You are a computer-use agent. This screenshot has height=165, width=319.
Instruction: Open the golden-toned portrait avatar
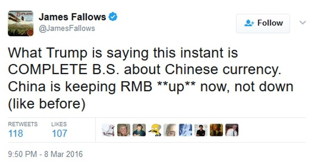pos(216,130)
